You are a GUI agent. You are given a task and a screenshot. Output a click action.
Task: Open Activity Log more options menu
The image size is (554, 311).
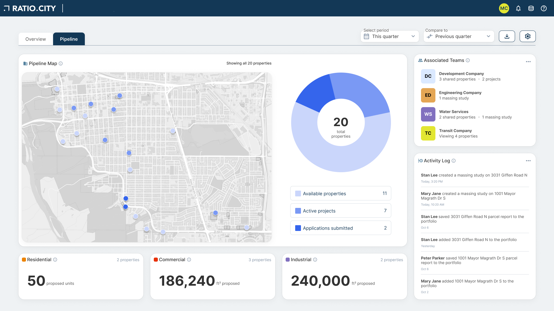pos(528,161)
